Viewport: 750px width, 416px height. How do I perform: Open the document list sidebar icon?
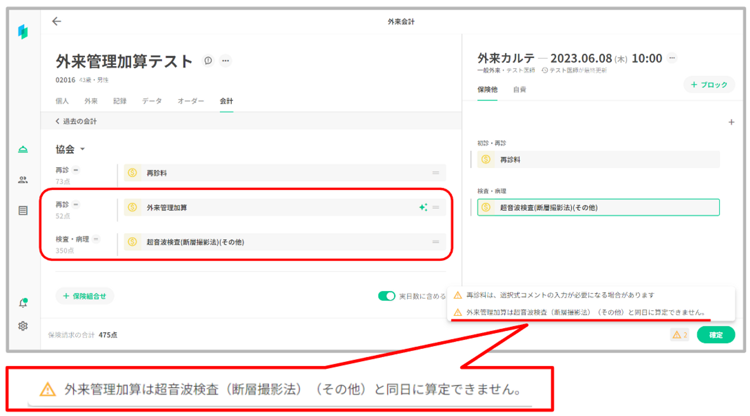coord(23,210)
